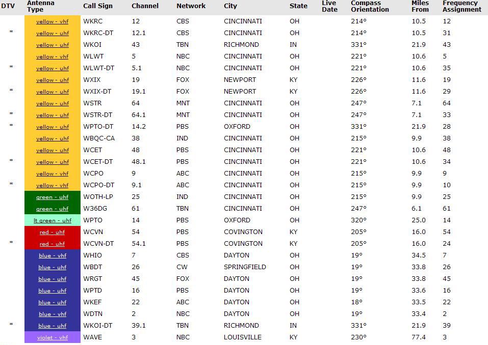488x345 pixels.
Task: Select the green antenna link for W36DG
Action: [52, 209]
